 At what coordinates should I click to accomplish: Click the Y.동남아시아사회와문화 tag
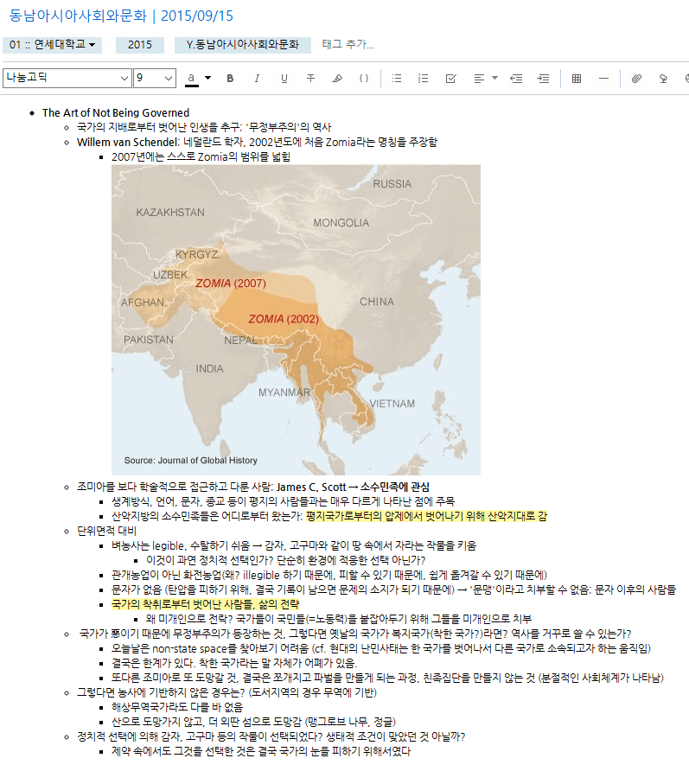coord(242,45)
